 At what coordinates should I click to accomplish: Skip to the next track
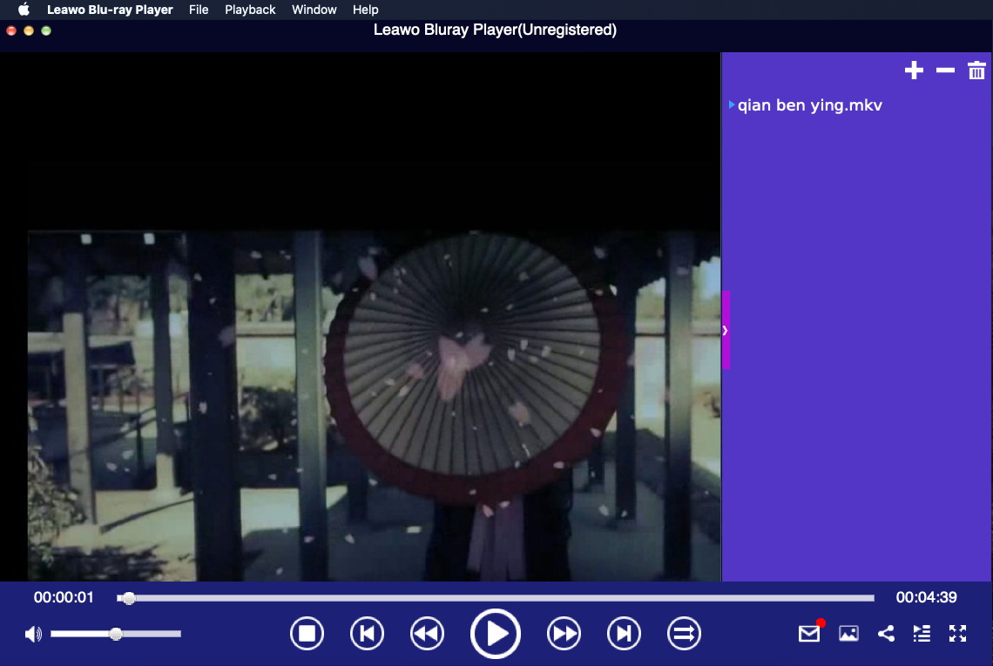(x=624, y=633)
